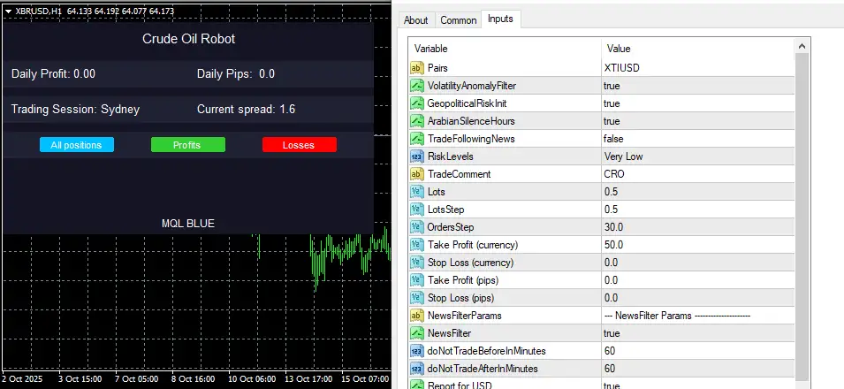
Task: Click the TradeComment string icon
Action: pos(417,174)
